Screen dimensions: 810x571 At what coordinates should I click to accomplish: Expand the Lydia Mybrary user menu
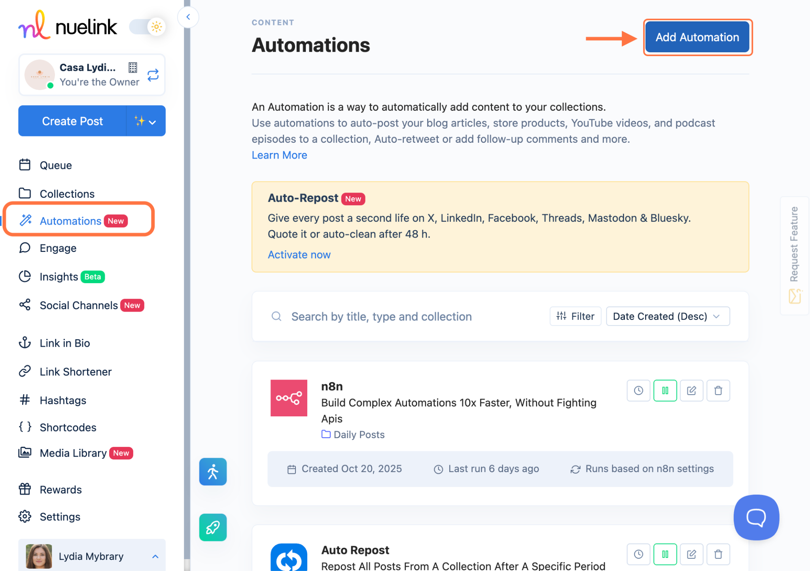click(x=92, y=556)
